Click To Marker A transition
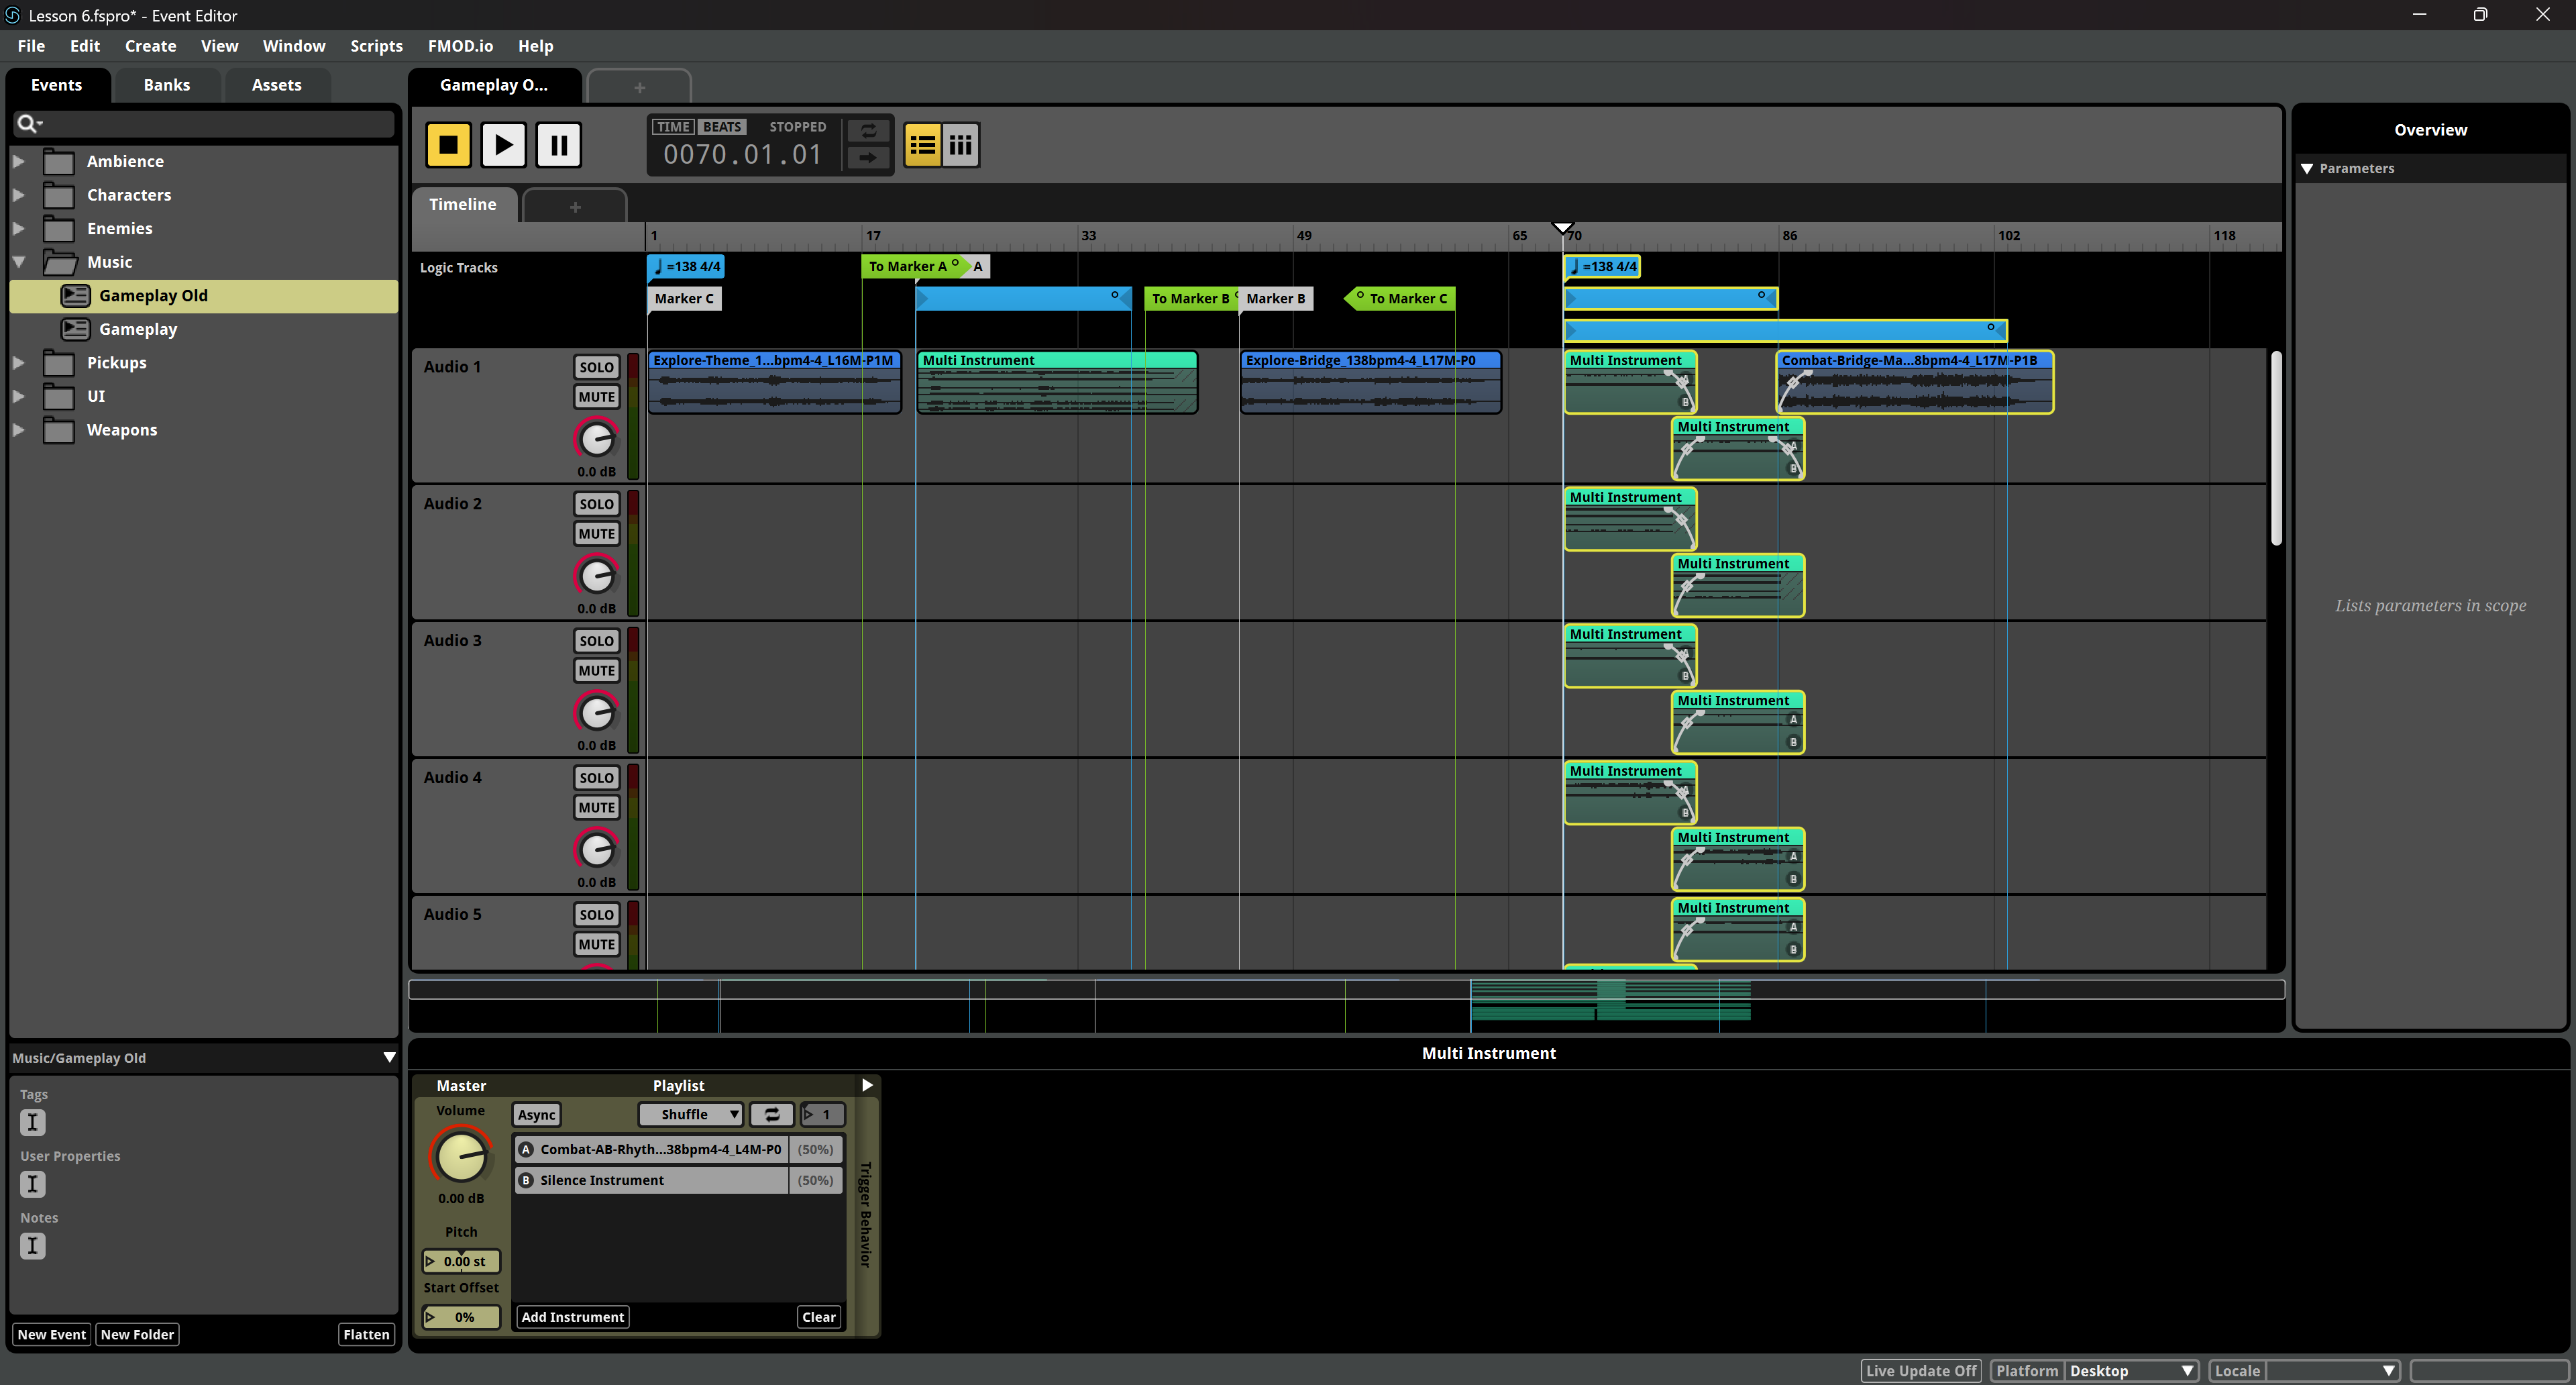 click(x=912, y=267)
